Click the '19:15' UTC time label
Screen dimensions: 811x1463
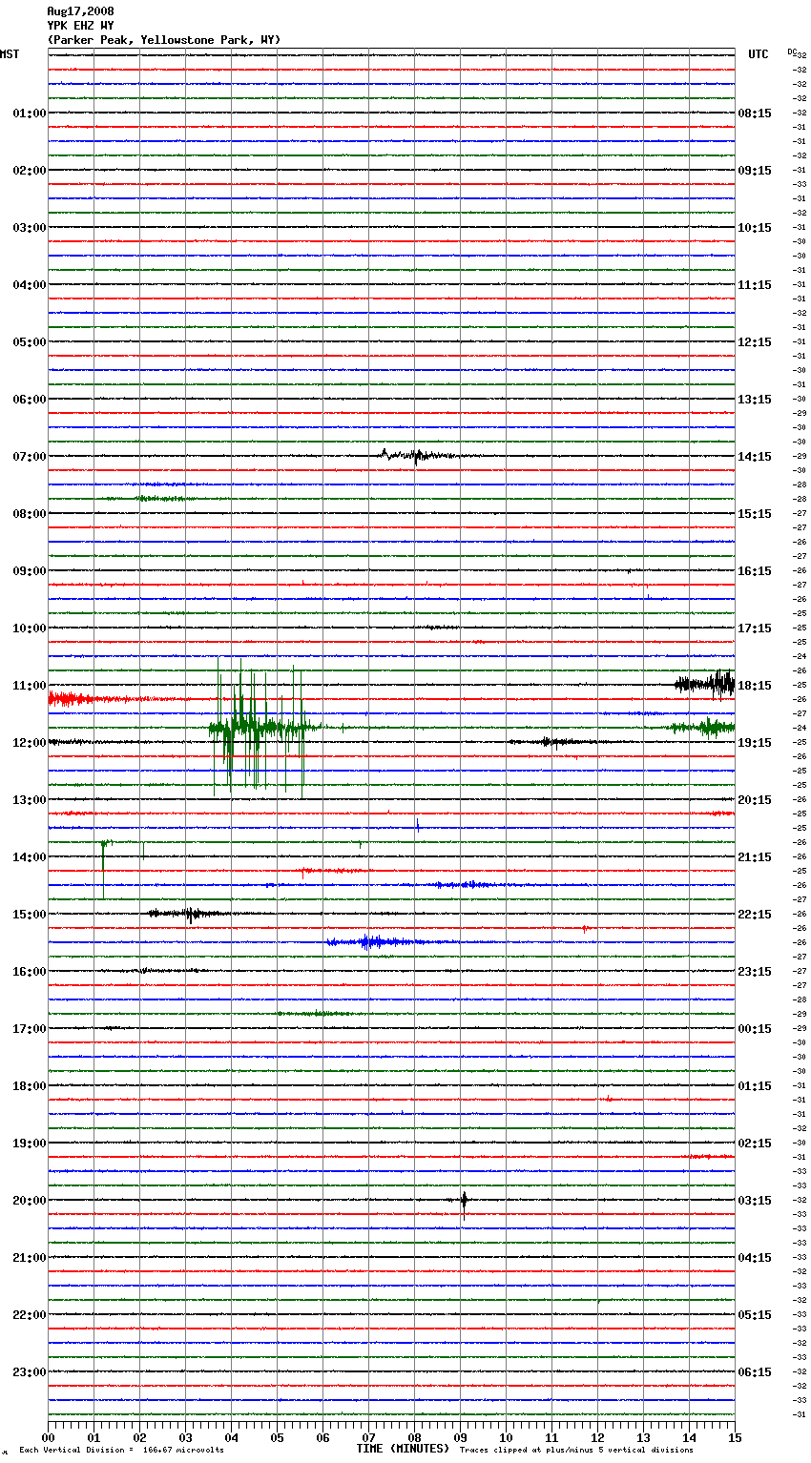(755, 743)
